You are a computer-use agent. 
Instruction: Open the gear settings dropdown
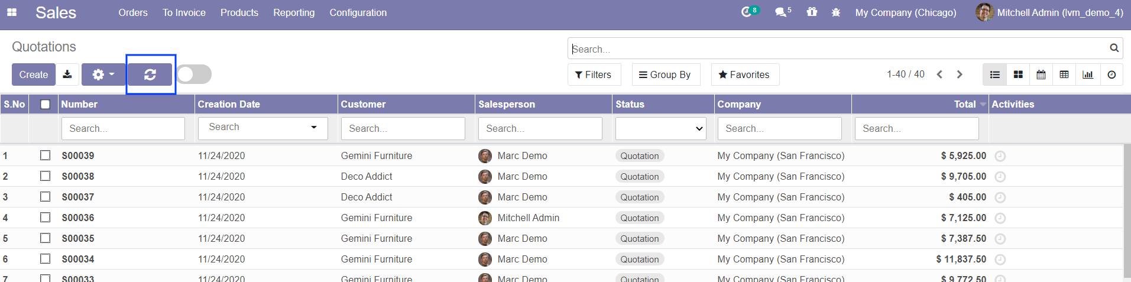tap(103, 74)
